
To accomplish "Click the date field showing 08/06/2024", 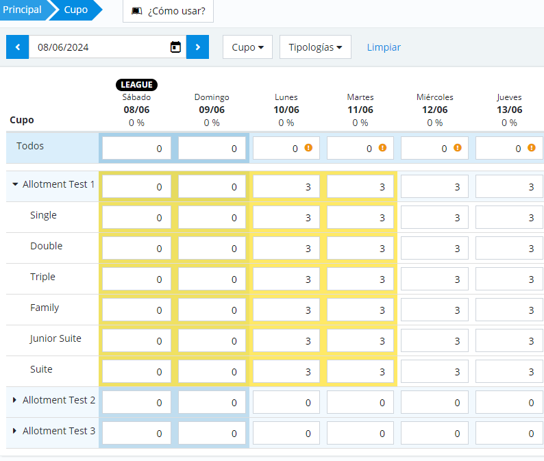I will coord(99,47).
